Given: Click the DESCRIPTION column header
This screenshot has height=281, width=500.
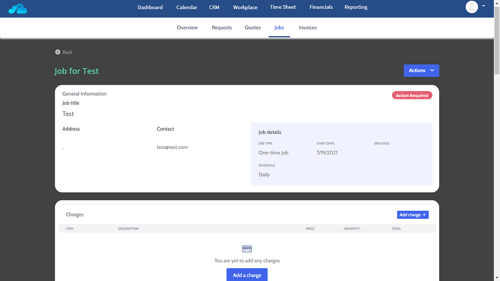Looking at the screenshot, I should tap(128, 229).
